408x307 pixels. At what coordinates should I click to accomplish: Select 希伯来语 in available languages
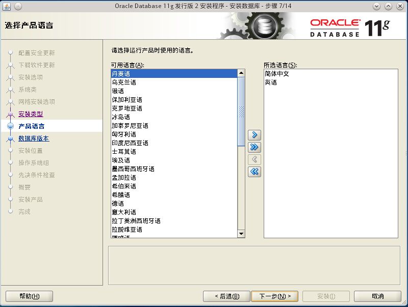click(174, 186)
